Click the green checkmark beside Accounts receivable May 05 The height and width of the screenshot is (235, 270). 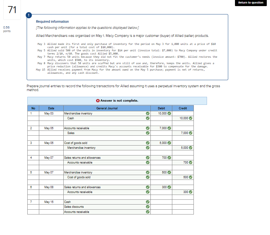click(x=147, y=128)
